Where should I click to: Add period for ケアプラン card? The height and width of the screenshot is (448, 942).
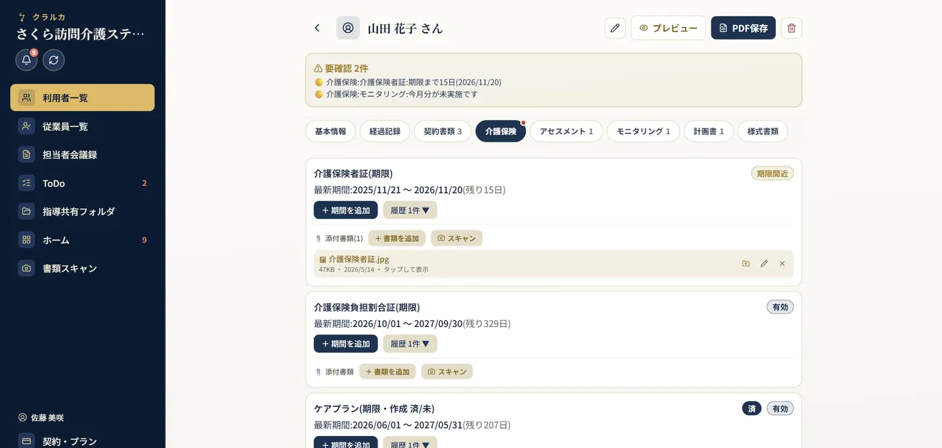[x=346, y=443]
